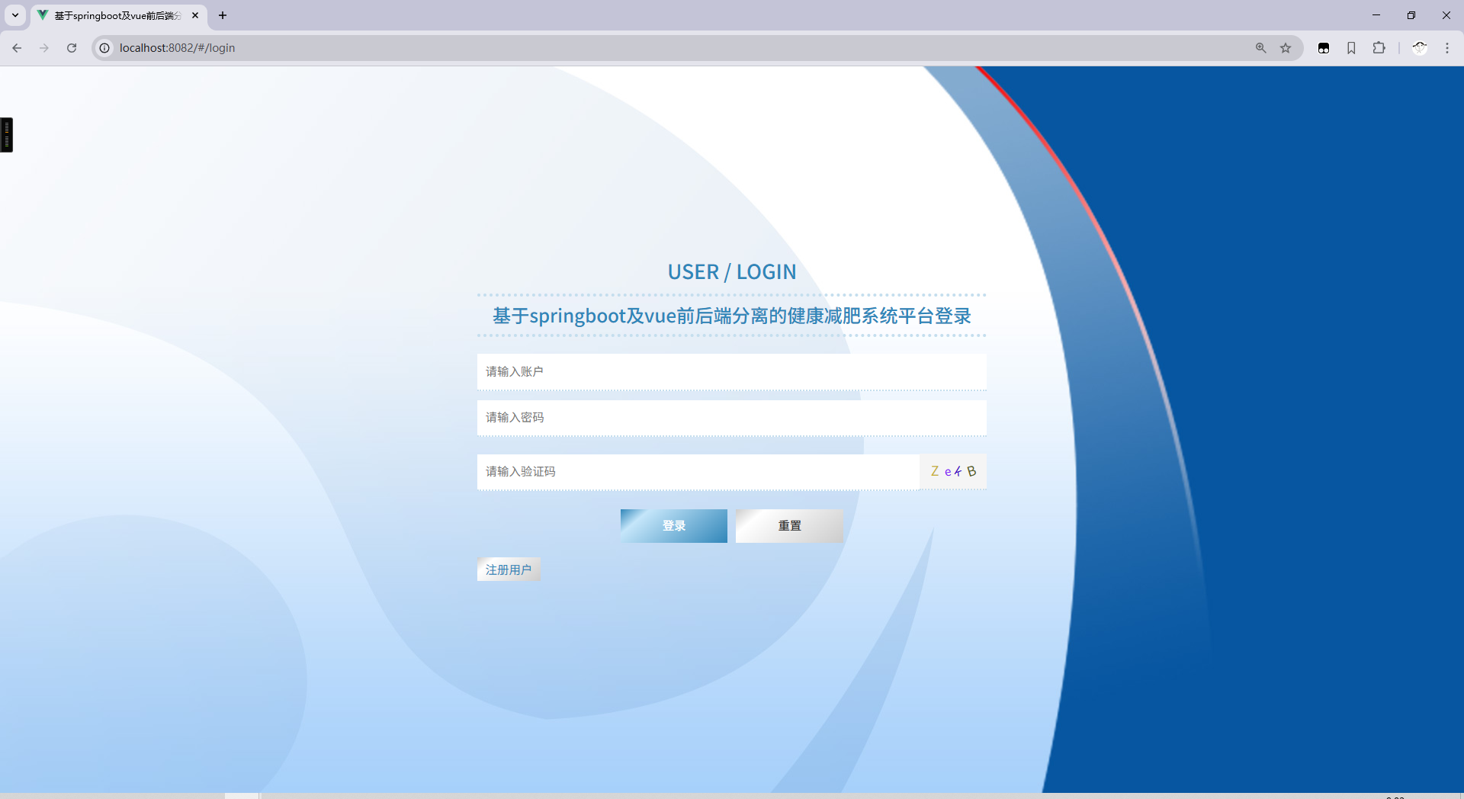Click the USER / LOGIN heading

(732, 272)
